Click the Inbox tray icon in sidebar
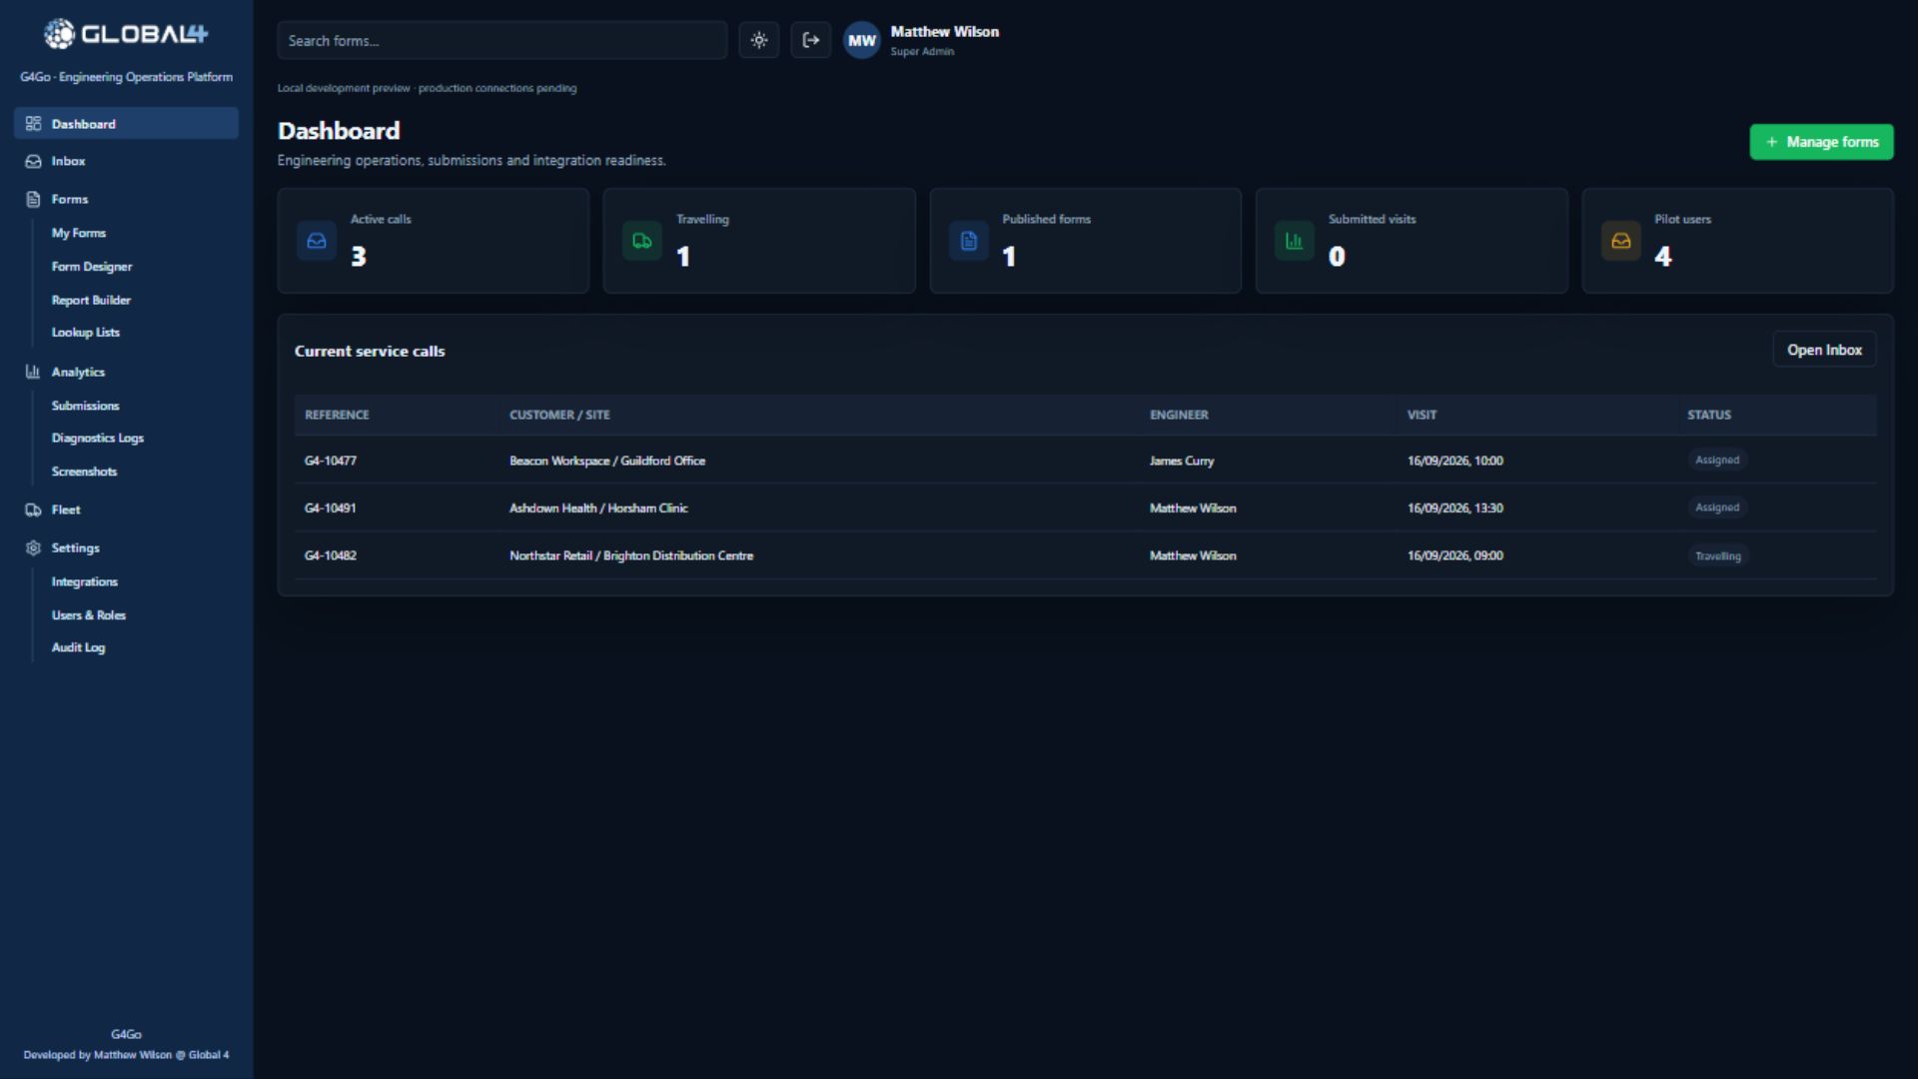The image size is (1918, 1079). coord(33,161)
